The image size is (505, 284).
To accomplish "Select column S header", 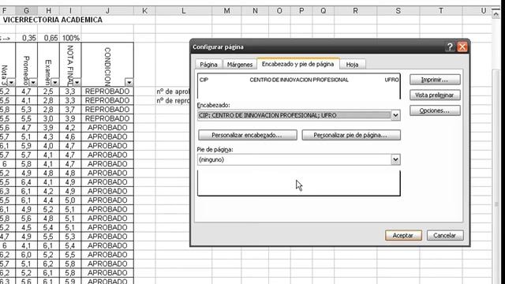I will 398,11.
